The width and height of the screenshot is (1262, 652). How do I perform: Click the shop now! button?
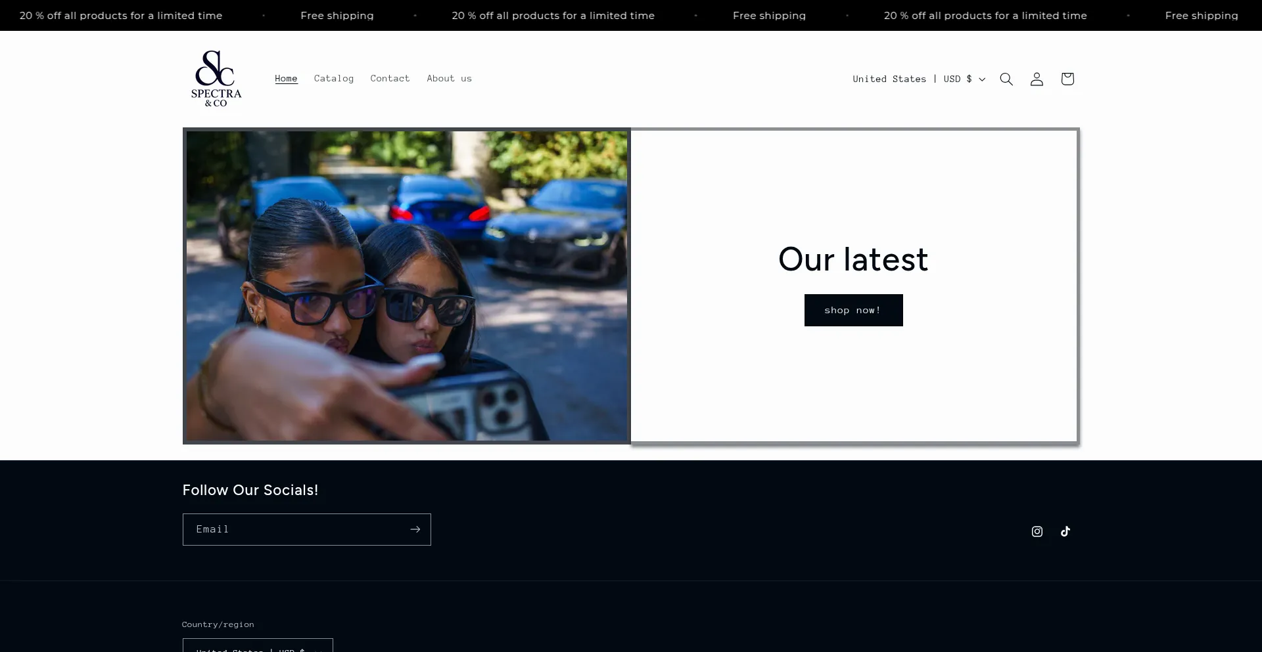coord(853,310)
